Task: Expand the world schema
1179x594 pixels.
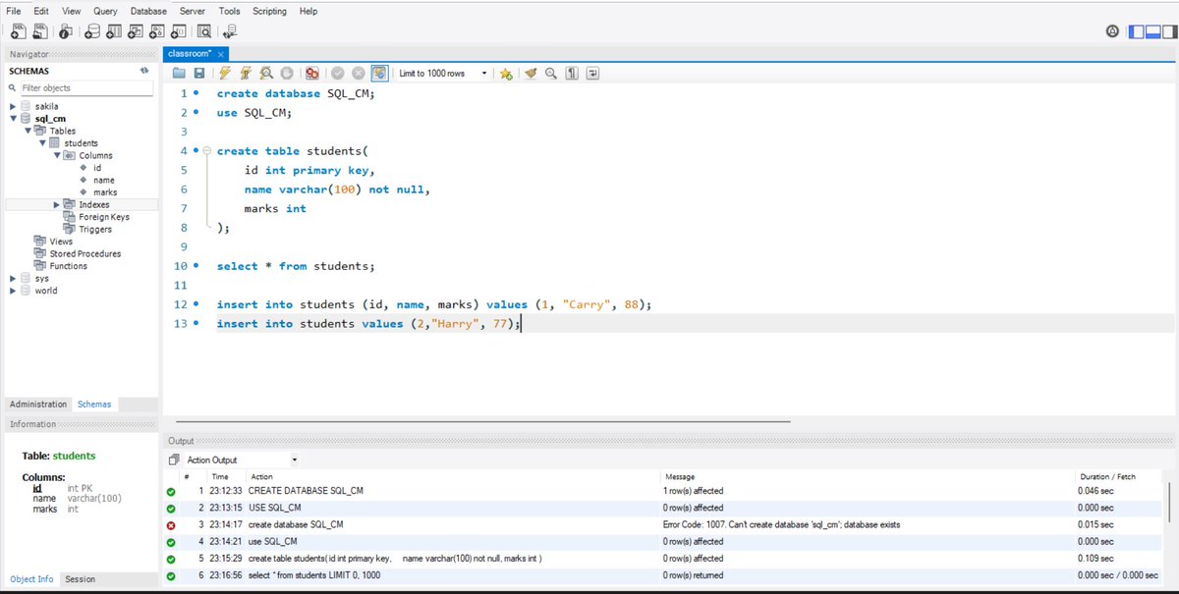Action: point(13,291)
